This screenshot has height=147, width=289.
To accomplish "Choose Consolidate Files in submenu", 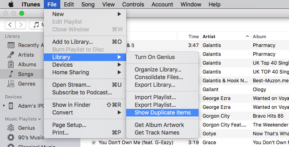I will (x=162, y=77).
